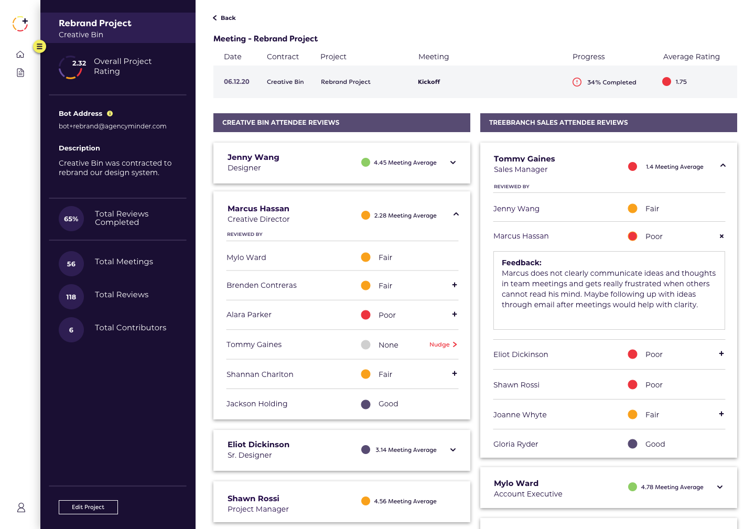Expand Alara Parker review with plus icon
This screenshot has height=529, width=755.
tap(455, 314)
